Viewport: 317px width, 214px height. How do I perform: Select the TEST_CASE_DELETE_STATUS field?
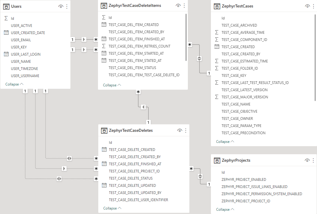click(131, 178)
